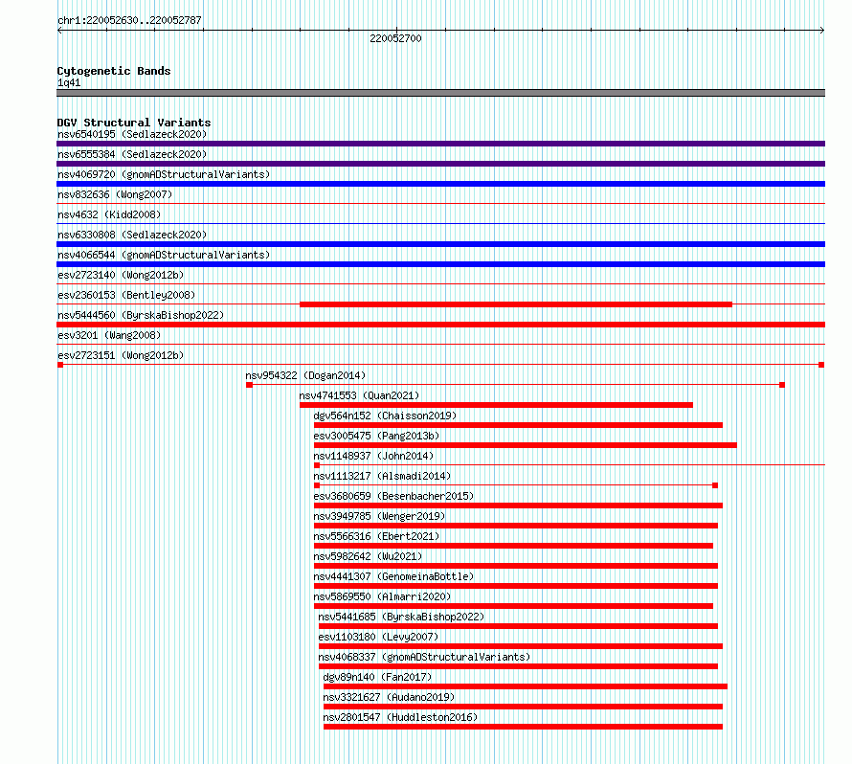The image size is (852, 764).
Task: Open variant esv1103180 (Levy2007)
Action: point(378,637)
